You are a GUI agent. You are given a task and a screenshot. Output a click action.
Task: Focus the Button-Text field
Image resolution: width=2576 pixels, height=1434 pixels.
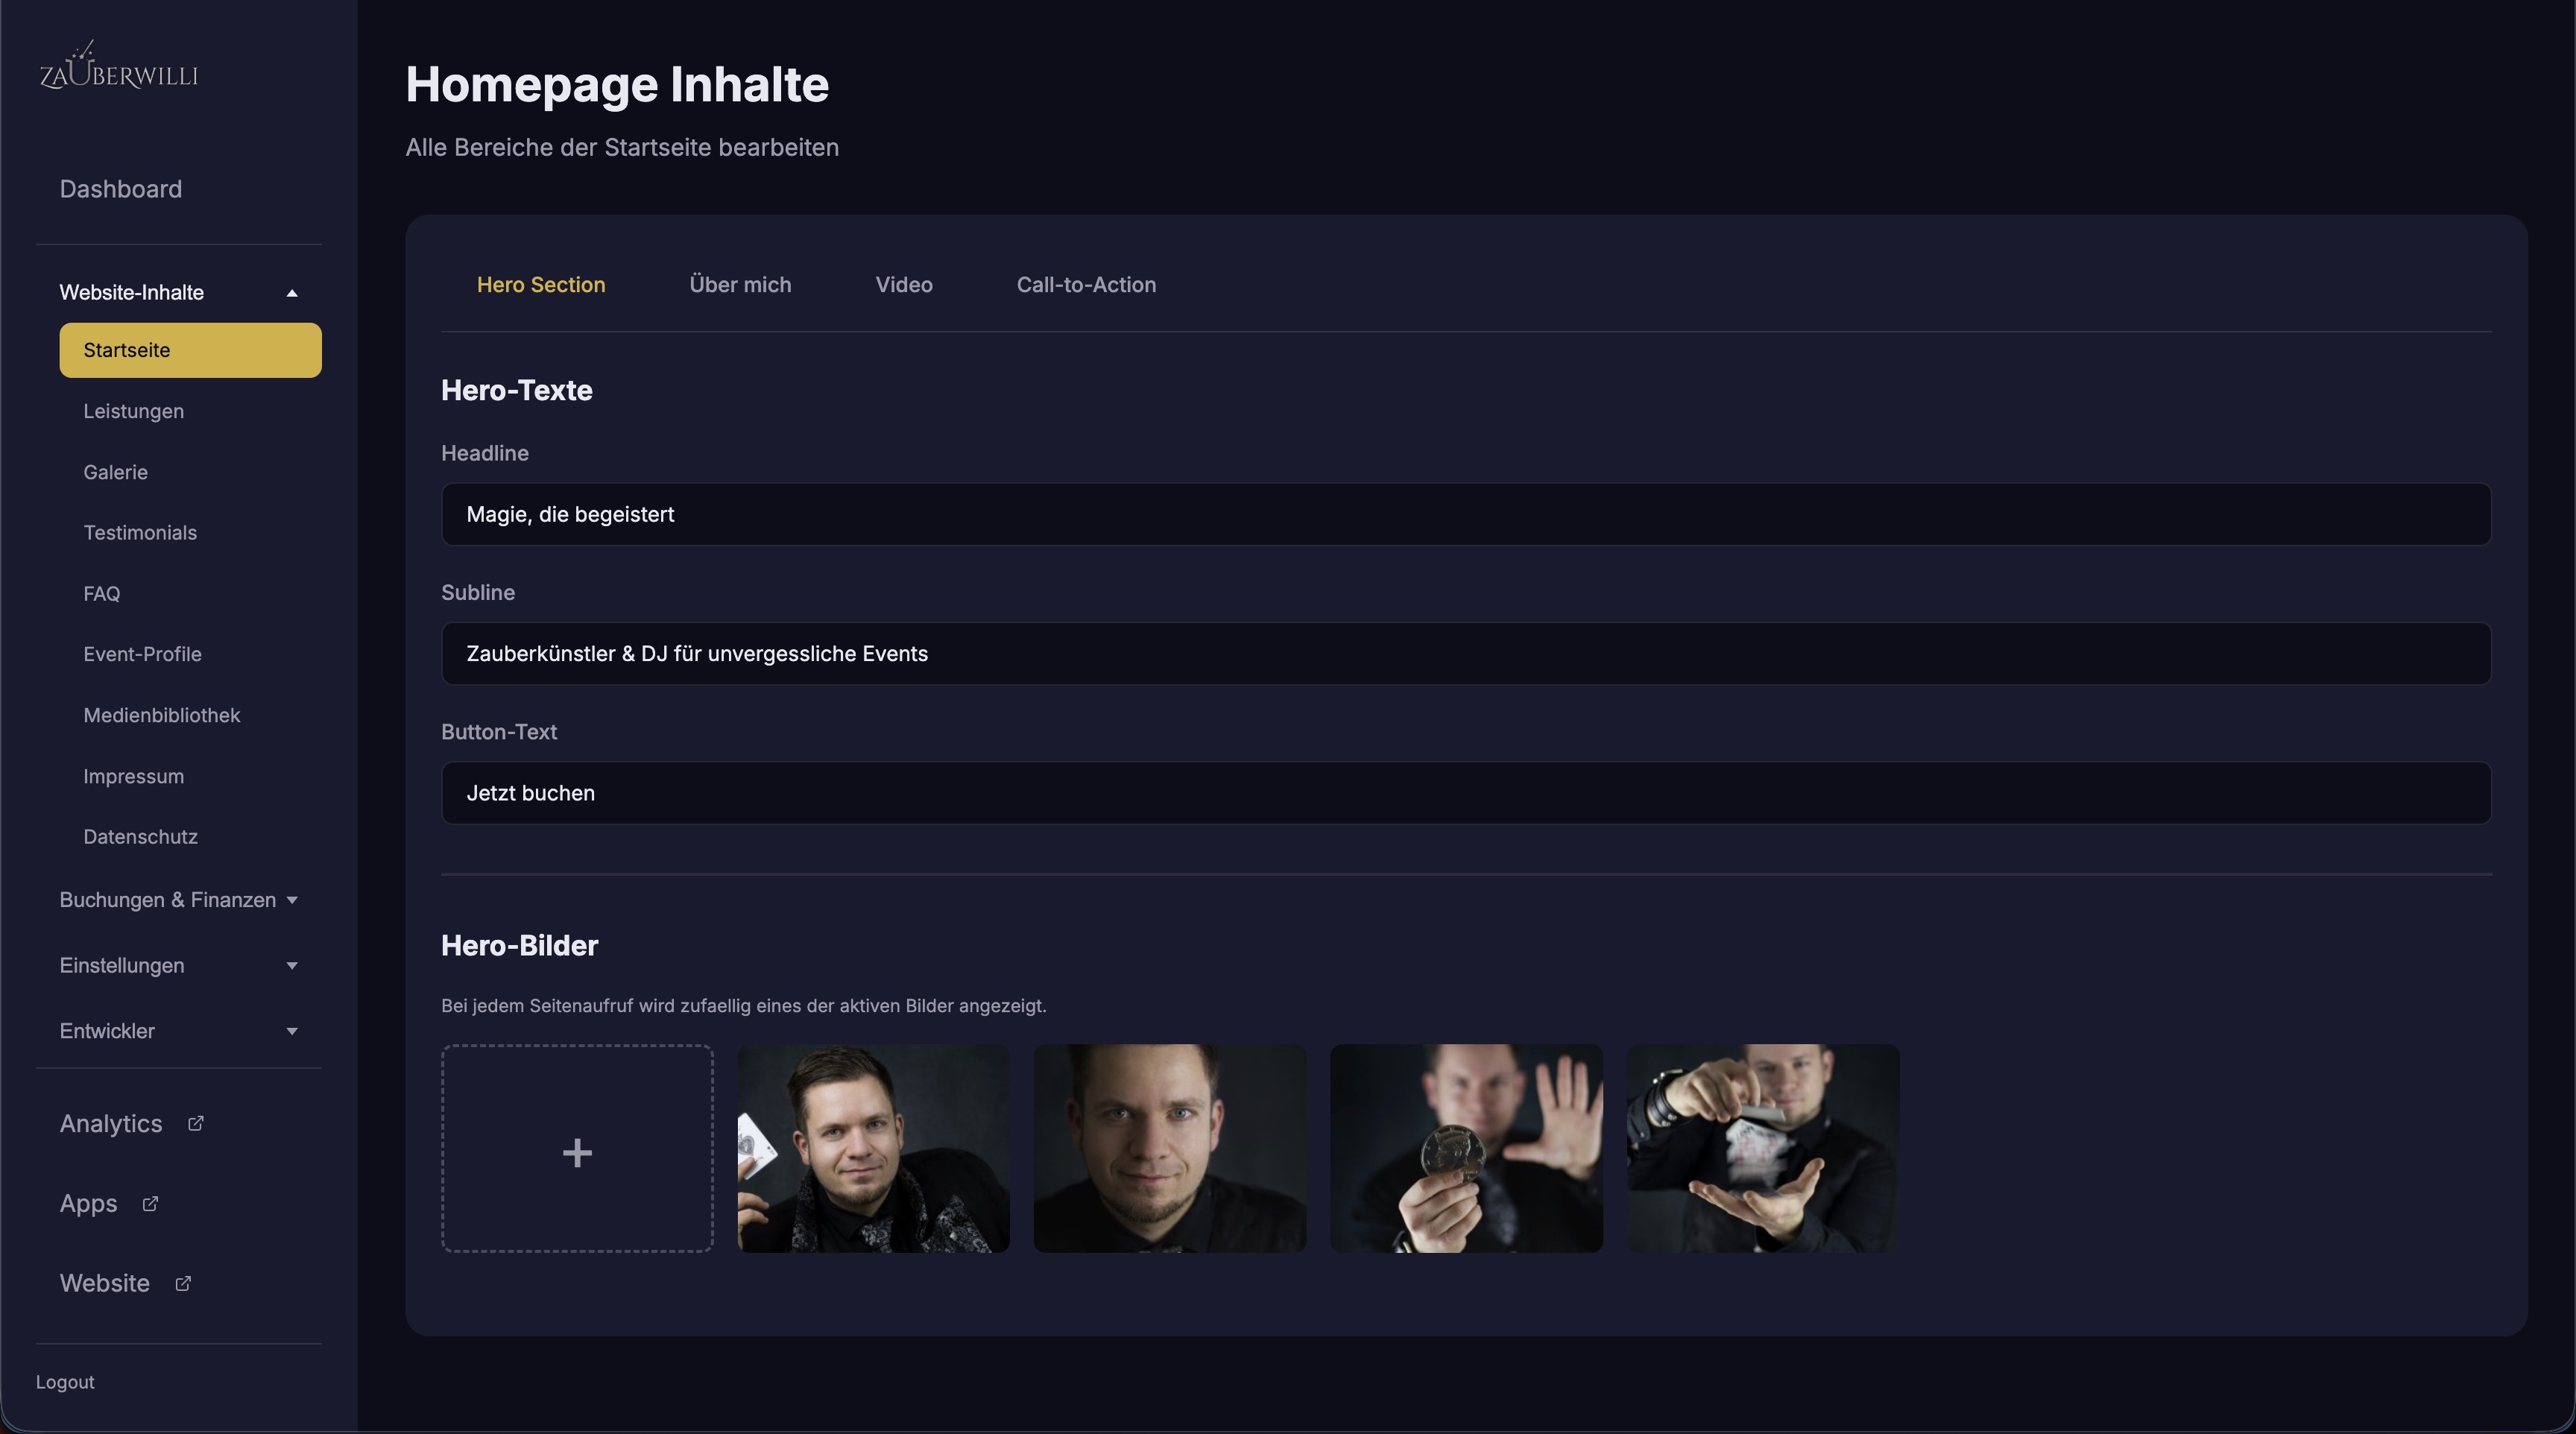point(1466,793)
